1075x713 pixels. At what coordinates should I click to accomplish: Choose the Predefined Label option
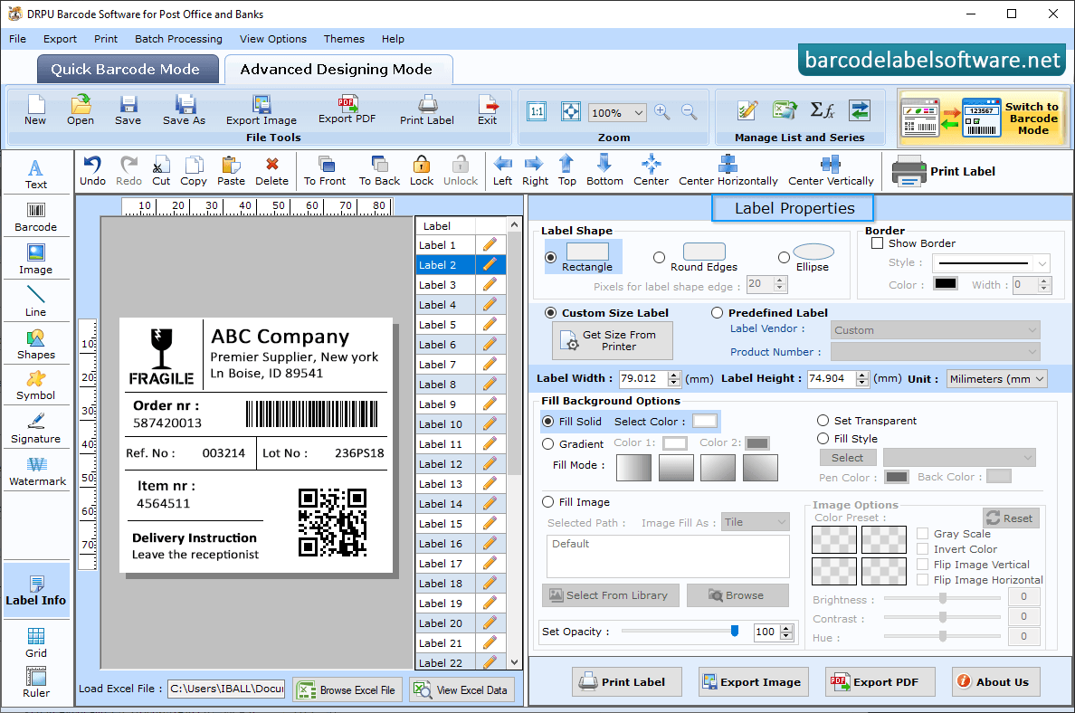(x=718, y=313)
